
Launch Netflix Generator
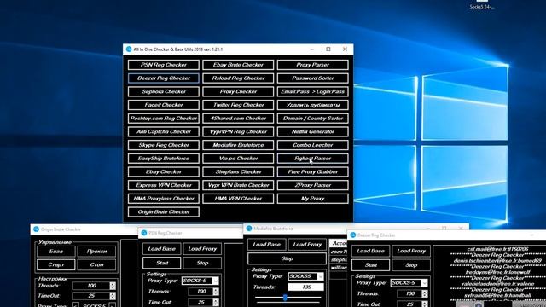click(313, 131)
